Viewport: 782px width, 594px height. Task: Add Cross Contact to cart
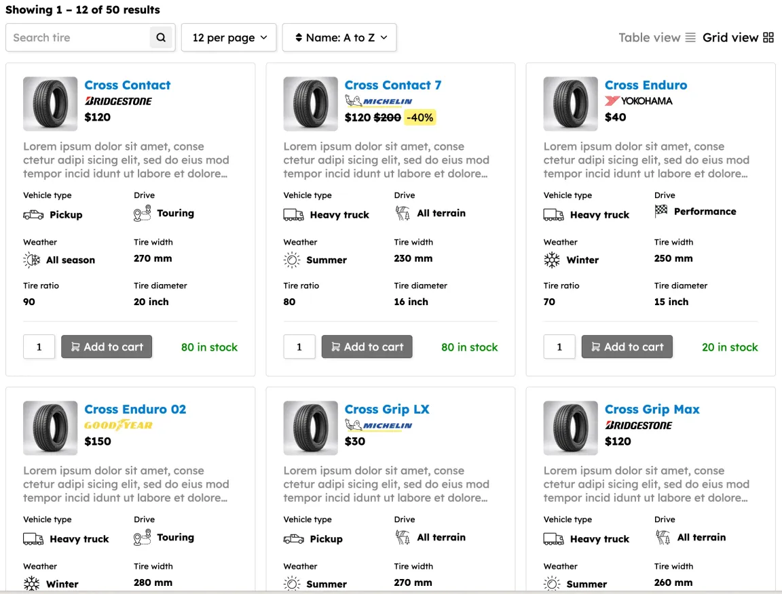tap(107, 346)
